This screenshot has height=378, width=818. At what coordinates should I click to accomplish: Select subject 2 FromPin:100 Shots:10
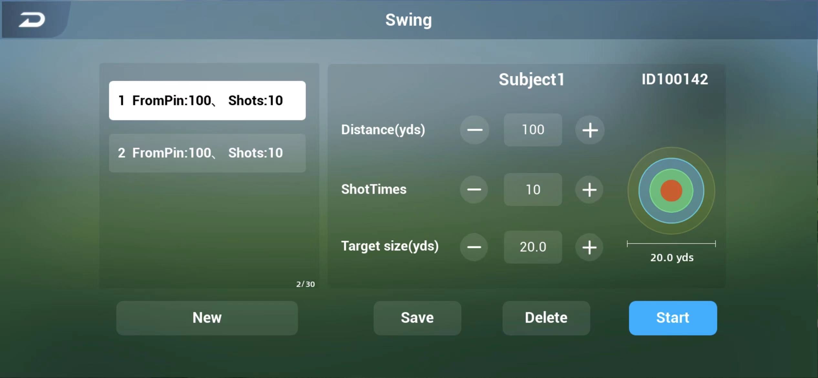tap(207, 153)
